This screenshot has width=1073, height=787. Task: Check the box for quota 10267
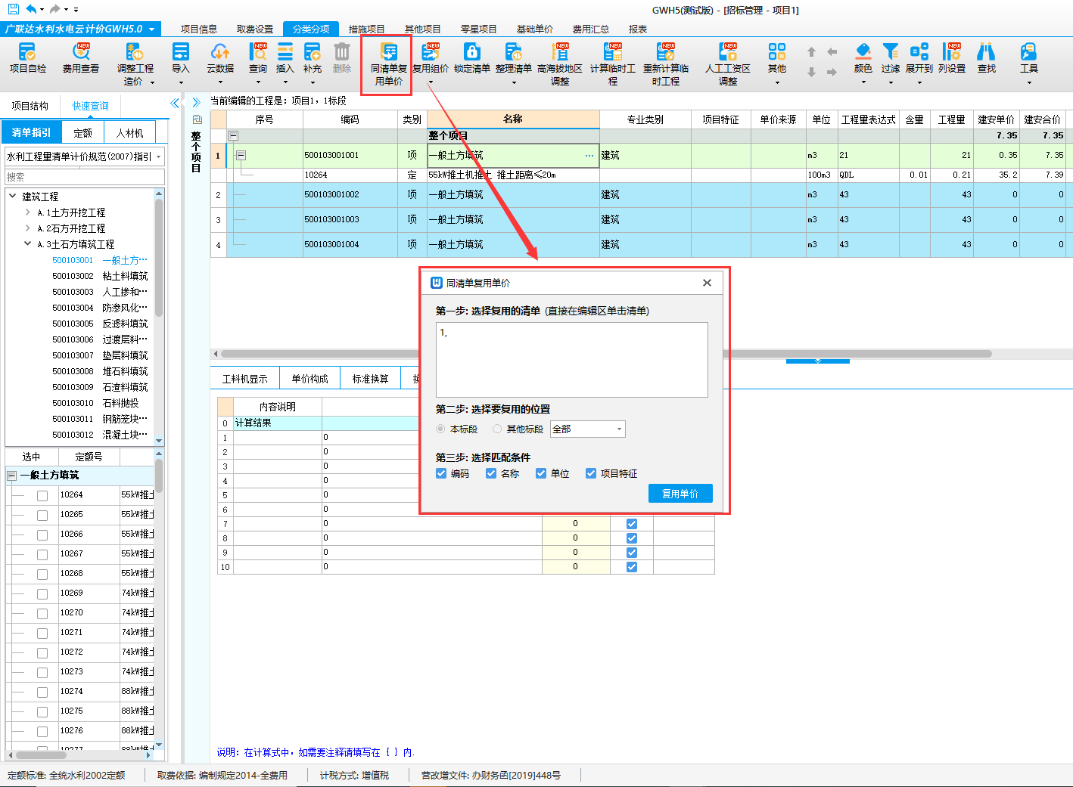coord(42,555)
